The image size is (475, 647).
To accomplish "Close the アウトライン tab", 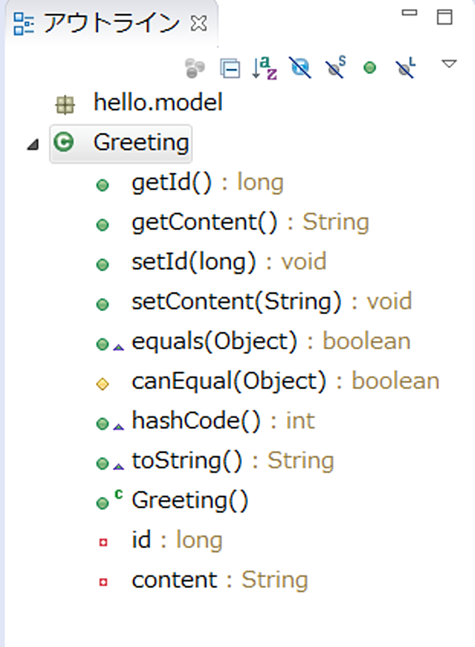I will coord(199,24).
